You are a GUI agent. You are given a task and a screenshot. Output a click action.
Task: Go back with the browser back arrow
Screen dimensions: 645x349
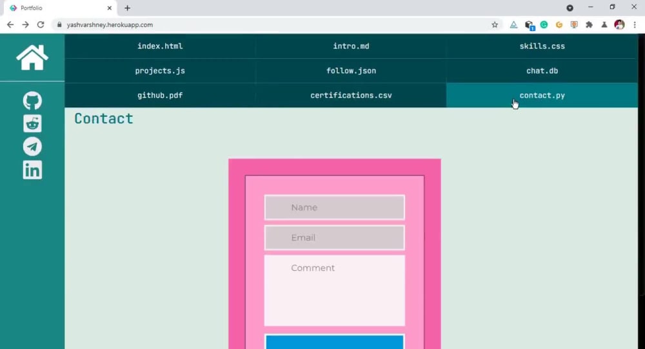pos(10,25)
